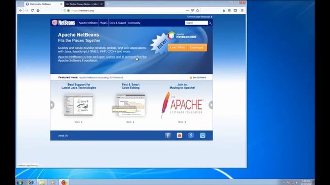
Task: Click the Java technologies screenshot thumbnail
Action: pos(78,105)
